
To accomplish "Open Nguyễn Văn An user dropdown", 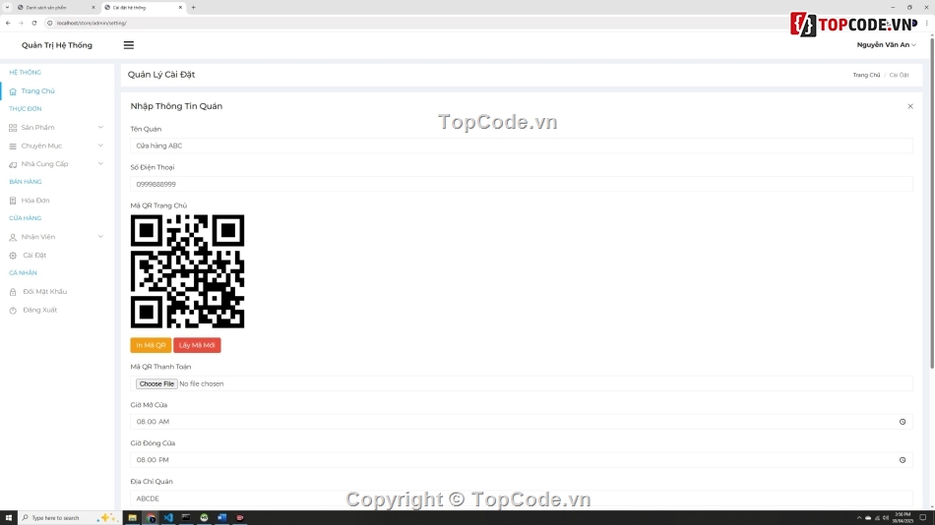I will pos(886,44).
